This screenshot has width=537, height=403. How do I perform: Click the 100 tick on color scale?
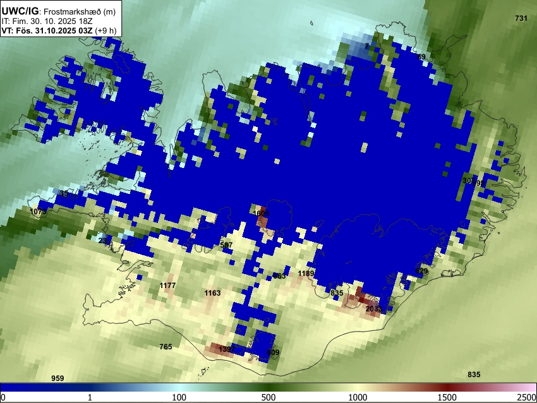[x=179, y=397]
